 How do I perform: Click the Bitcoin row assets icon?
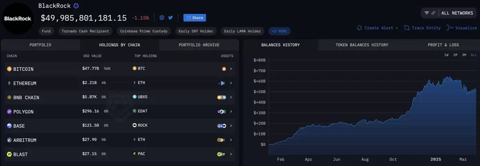point(224,69)
